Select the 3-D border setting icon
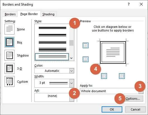The image size is (148, 115). (x=9, y=68)
